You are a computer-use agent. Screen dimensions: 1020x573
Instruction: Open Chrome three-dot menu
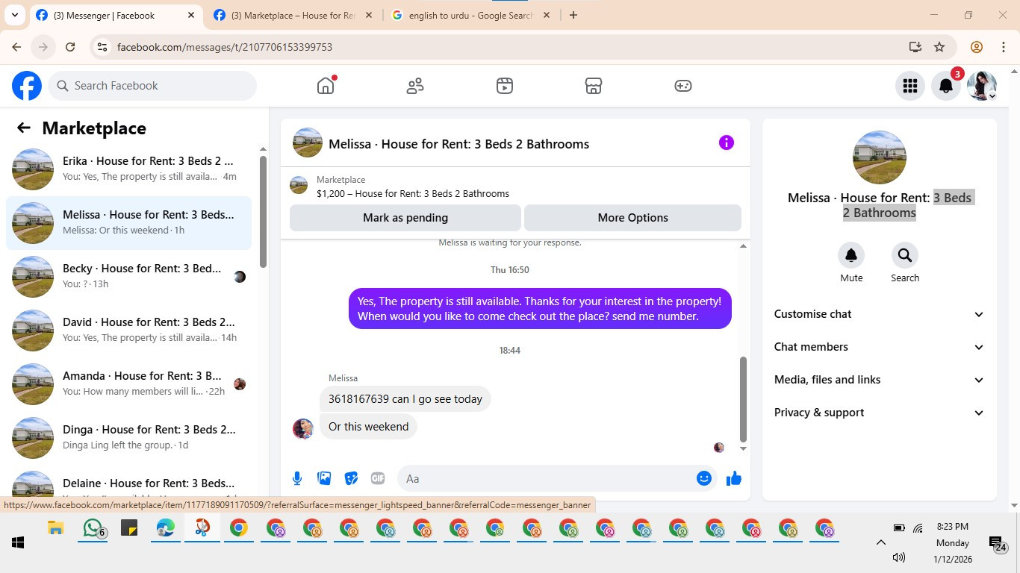(x=1004, y=47)
